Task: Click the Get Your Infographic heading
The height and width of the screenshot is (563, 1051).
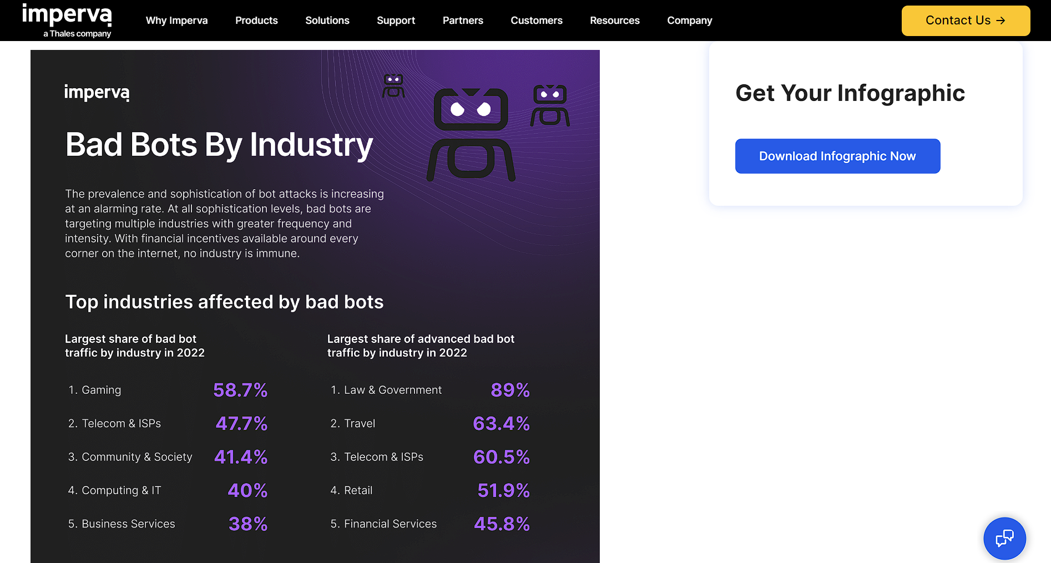Action: coord(850,93)
